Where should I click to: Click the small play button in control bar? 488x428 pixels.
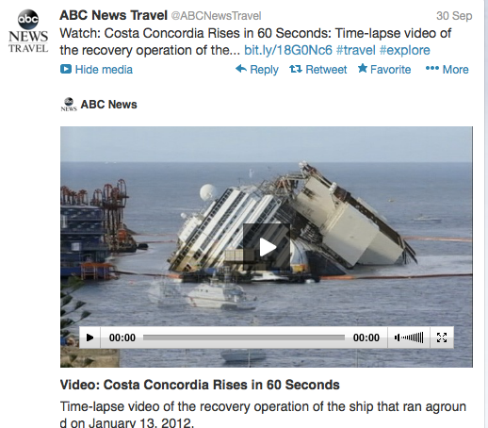89,337
